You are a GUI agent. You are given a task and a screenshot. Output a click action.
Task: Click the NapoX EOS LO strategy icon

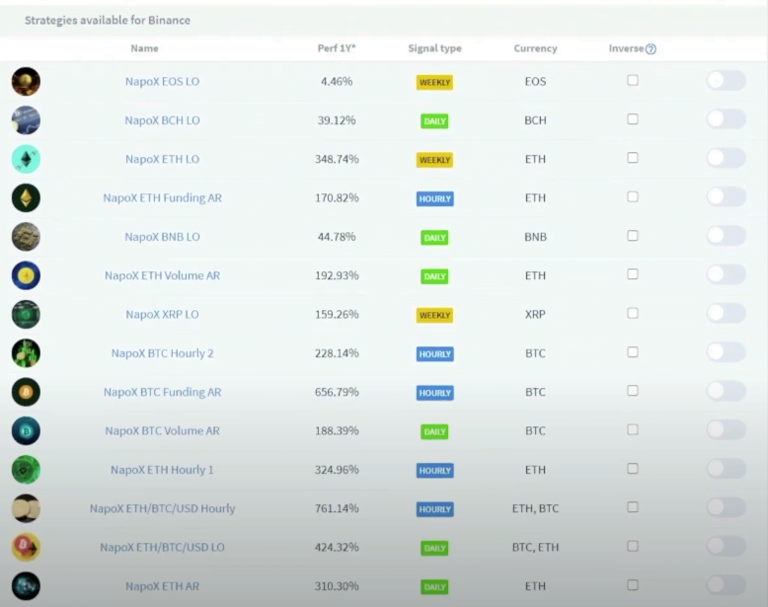point(26,81)
